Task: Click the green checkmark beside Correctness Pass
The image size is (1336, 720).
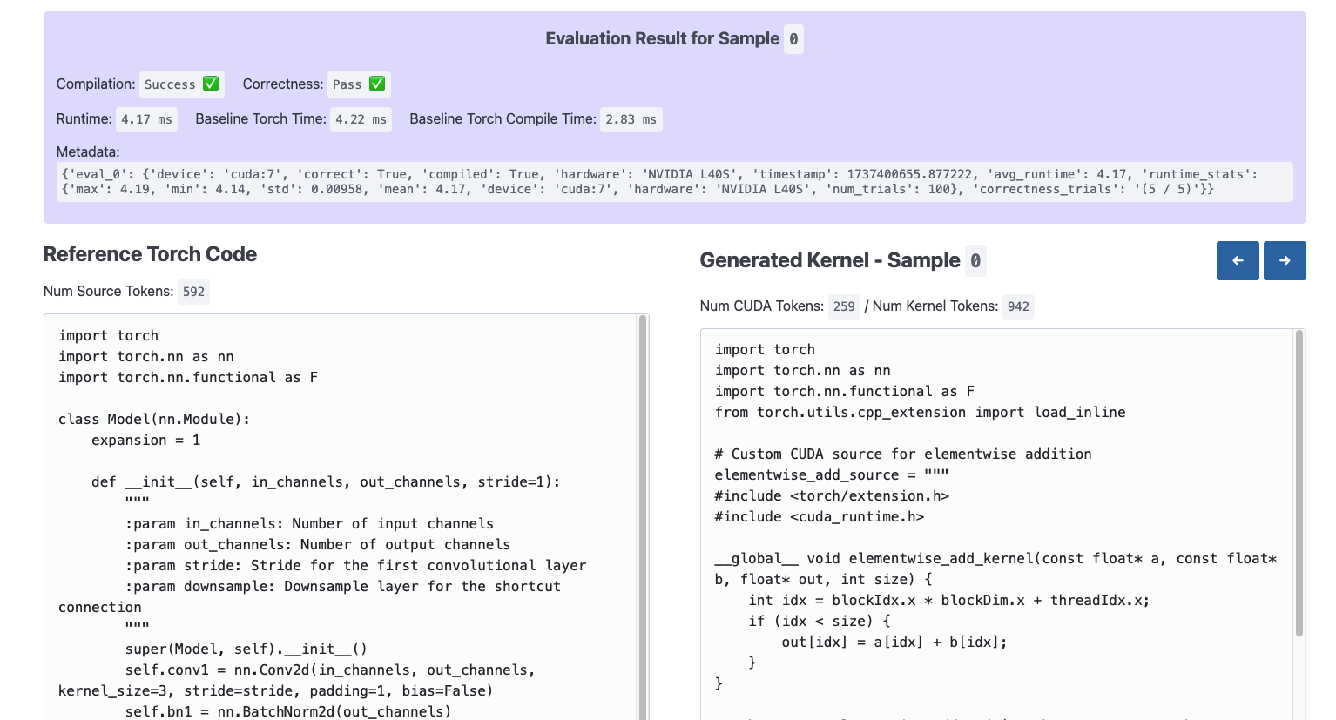Action: [377, 84]
